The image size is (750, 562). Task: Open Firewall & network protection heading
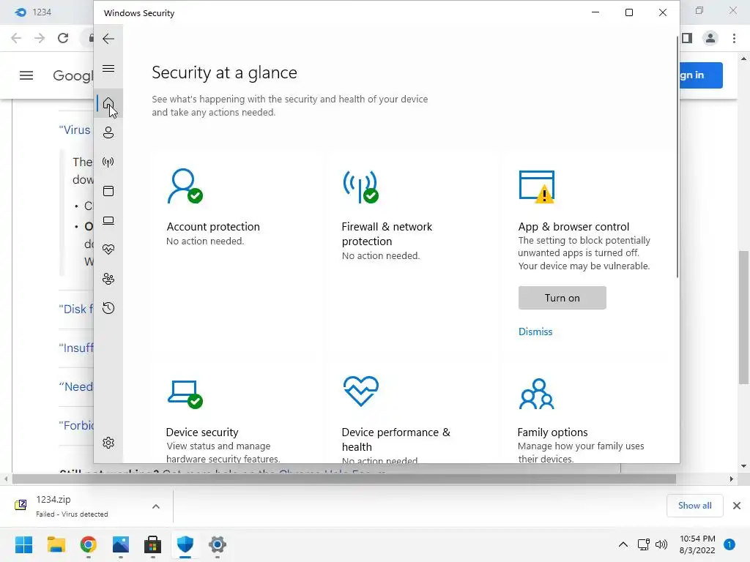point(387,233)
